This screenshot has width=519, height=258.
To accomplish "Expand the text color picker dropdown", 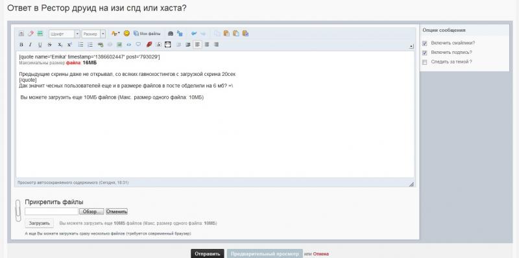I will [115, 34].
